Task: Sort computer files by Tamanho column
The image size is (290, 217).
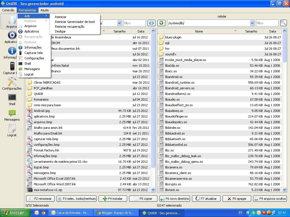Action: (x=119, y=31)
